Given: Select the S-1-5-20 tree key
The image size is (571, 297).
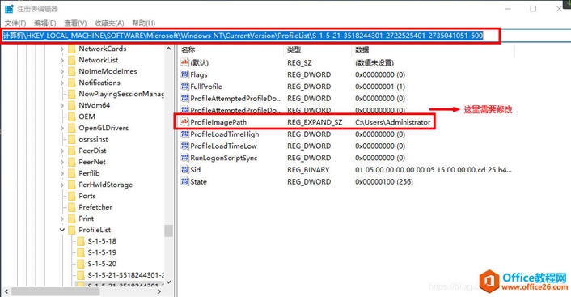Looking at the screenshot, I should 102,264.
